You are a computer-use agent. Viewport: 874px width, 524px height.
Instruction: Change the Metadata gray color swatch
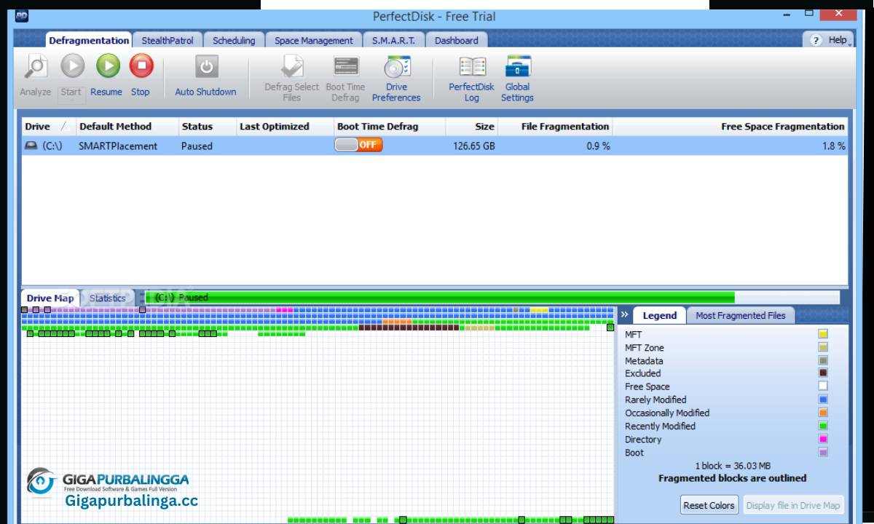[x=823, y=360]
